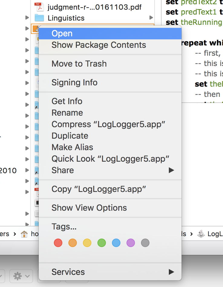Apply the green tag
Viewport: 223px width, 287px height.
click(102, 242)
